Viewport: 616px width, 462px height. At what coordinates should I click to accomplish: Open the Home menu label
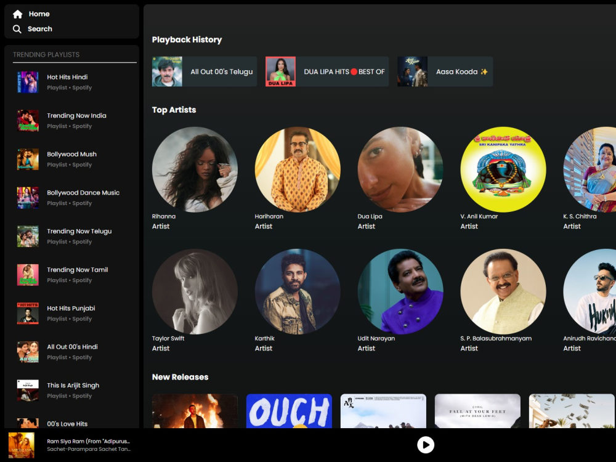click(39, 14)
